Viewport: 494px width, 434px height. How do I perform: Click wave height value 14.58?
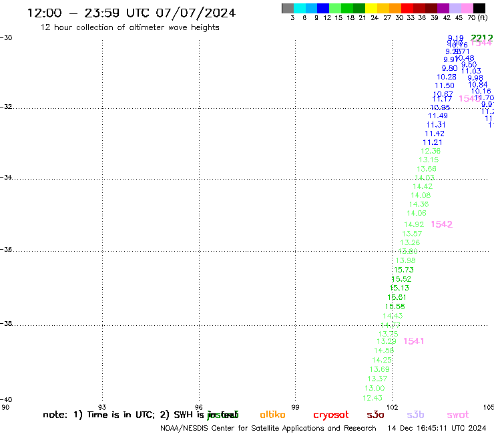[384, 351]
